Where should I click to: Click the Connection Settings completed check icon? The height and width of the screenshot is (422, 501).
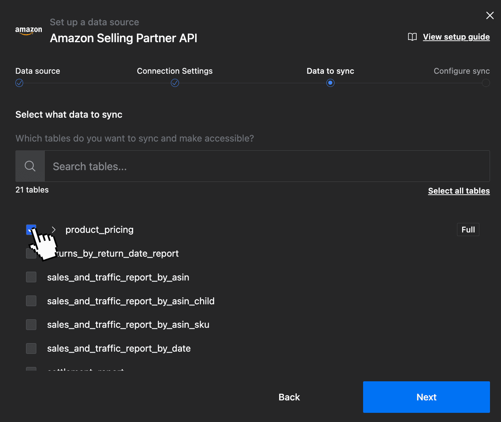coord(175,83)
